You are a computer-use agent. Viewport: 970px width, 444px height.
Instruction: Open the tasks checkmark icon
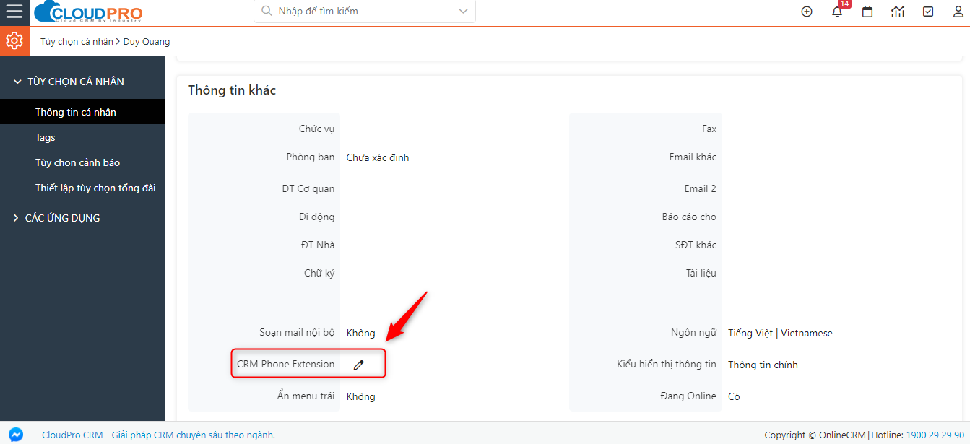coord(928,12)
